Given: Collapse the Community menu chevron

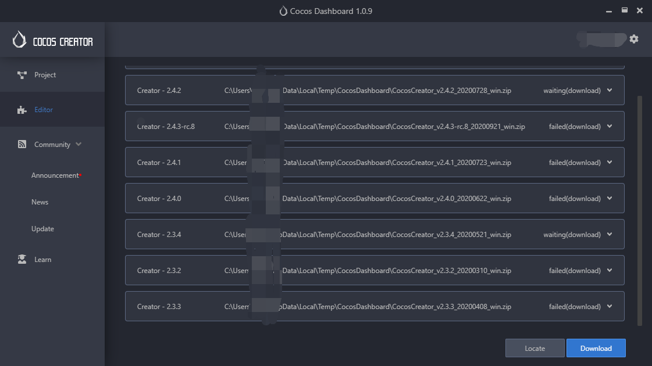Looking at the screenshot, I should tap(79, 145).
